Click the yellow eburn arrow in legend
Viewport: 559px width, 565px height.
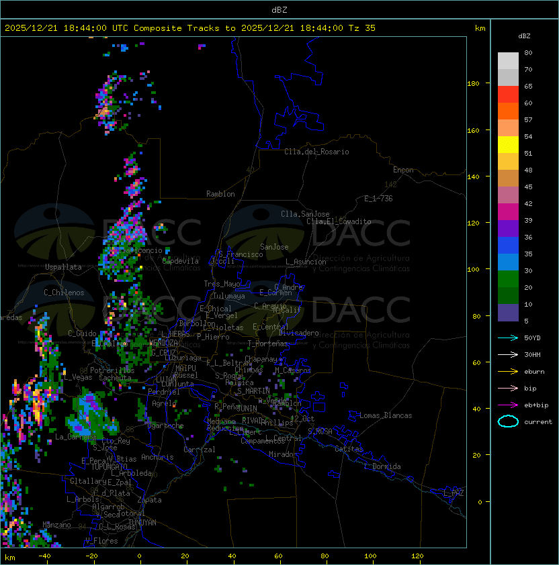click(x=508, y=372)
